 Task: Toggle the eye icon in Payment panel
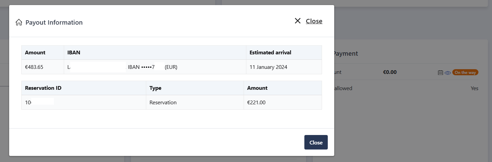coord(448,73)
